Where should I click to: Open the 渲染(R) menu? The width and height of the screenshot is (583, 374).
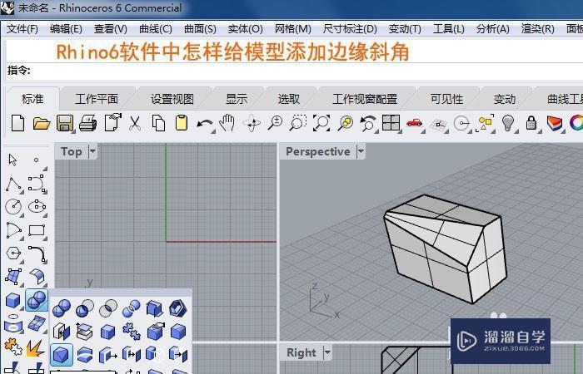pos(538,29)
